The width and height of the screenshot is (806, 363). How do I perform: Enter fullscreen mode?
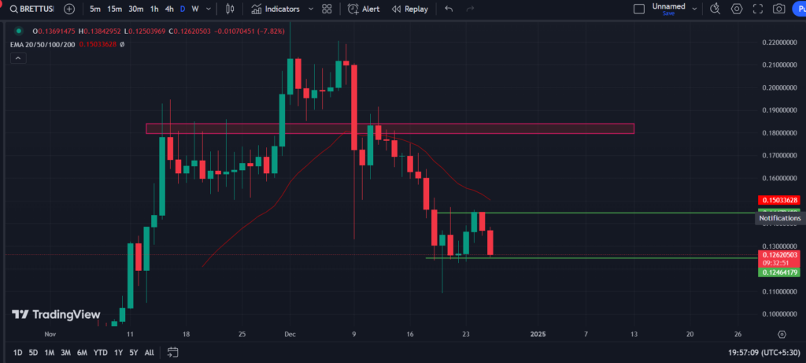click(x=758, y=9)
